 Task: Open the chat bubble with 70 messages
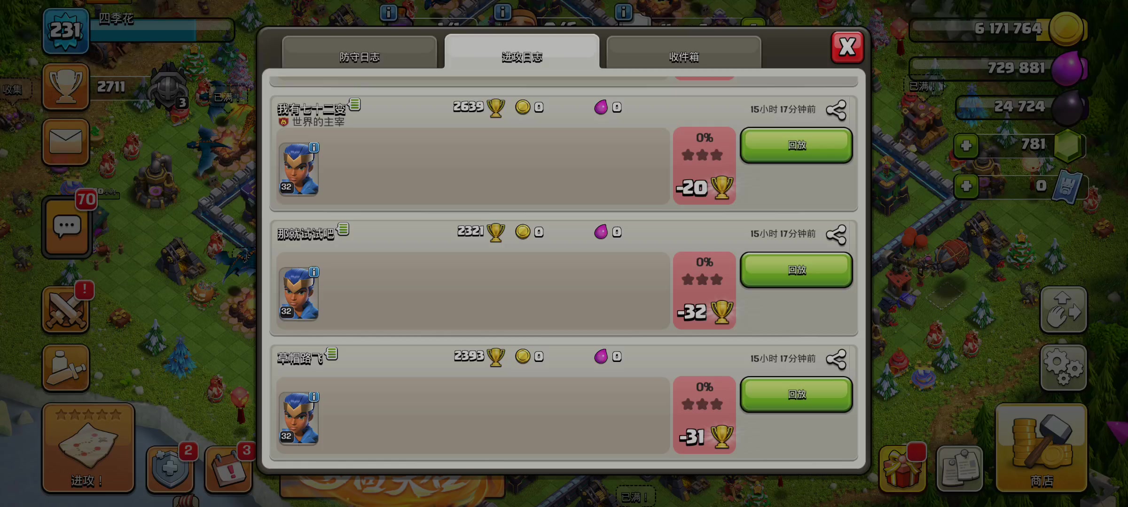(67, 227)
